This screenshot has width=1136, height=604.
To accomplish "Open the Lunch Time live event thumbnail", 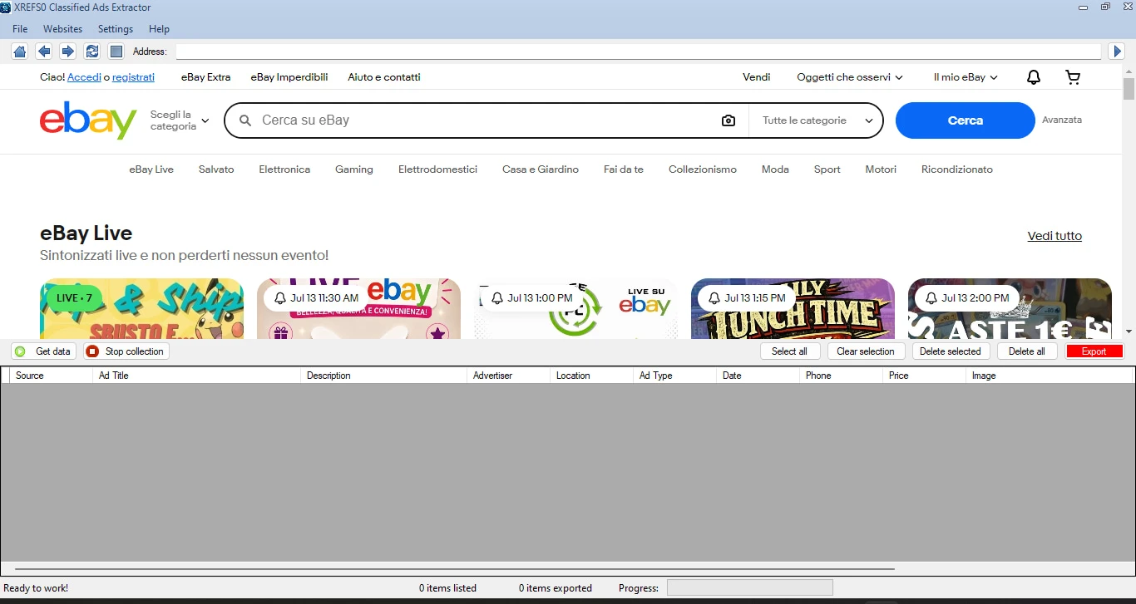I will click(793, 309).
